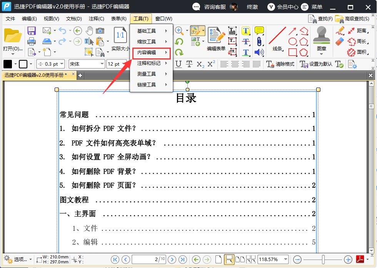Click the sound annotation speaker icon

(259, 52)
